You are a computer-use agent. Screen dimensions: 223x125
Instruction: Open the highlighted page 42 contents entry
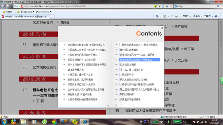point(139,60)
